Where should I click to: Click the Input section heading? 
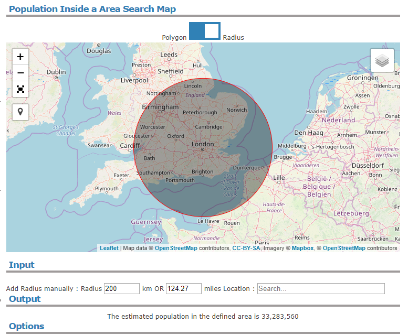point(22,265)
